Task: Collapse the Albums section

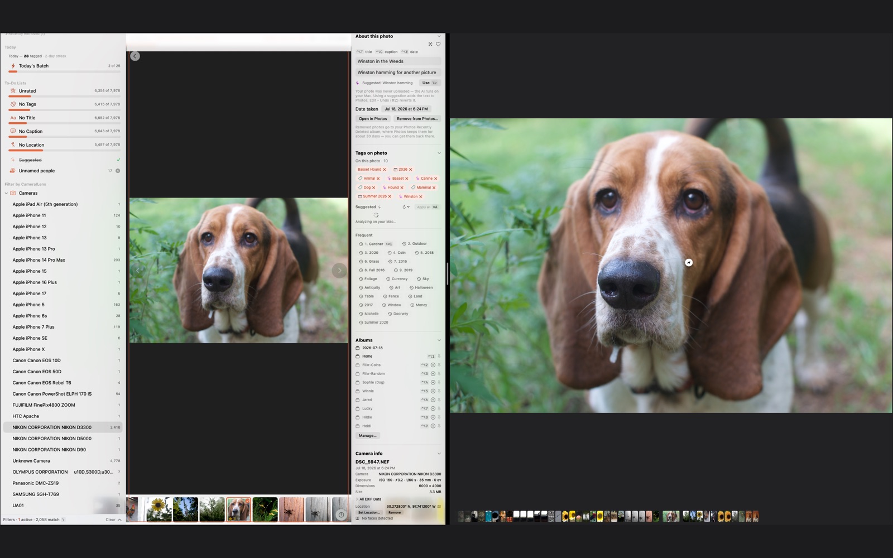Action: click(x=439, y=340)
